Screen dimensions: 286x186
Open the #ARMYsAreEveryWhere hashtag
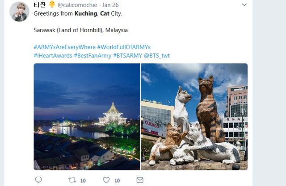64,47
